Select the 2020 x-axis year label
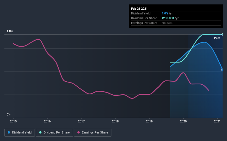The image size is (227, 141). coord(183,121)
